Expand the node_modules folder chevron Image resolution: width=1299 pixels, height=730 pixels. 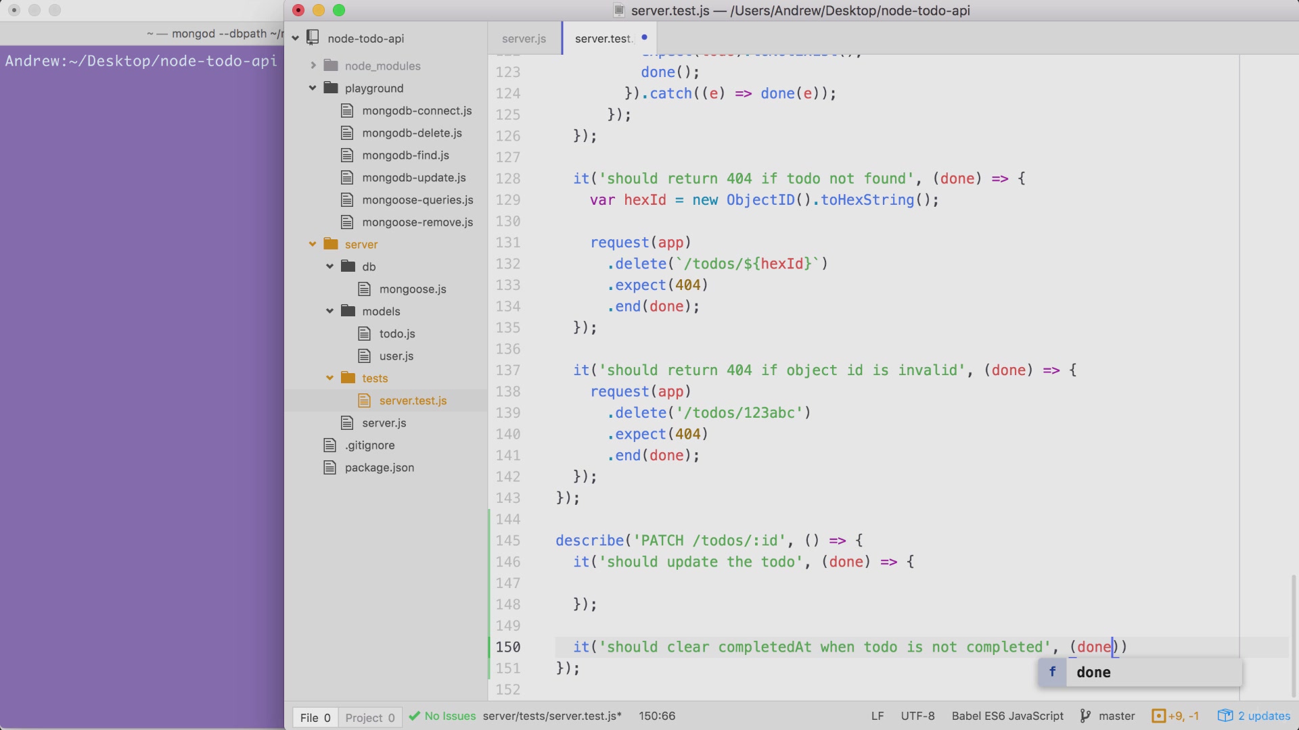(x=313, y=66)
